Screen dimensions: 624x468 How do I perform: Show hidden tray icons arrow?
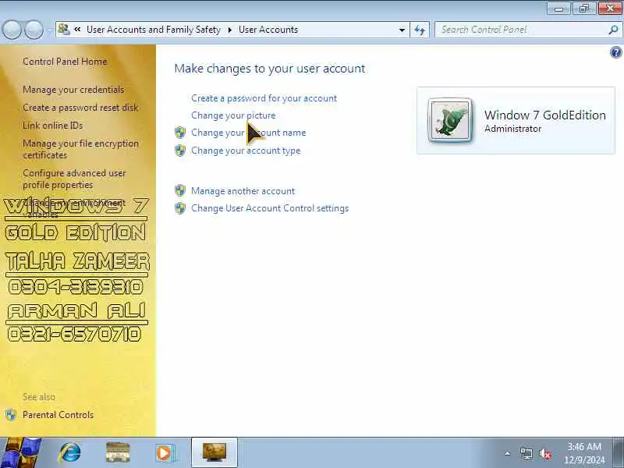[x=508, y=453]
